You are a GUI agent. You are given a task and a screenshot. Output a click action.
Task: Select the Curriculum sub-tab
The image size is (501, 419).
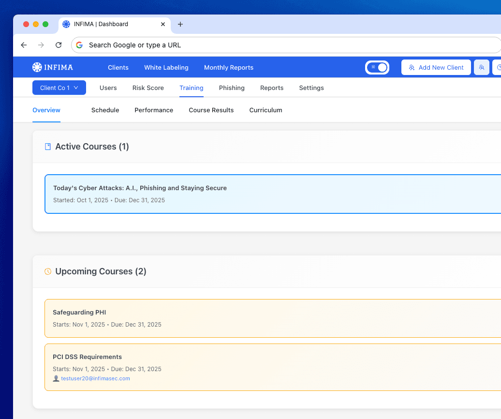(x=265, y=110)
